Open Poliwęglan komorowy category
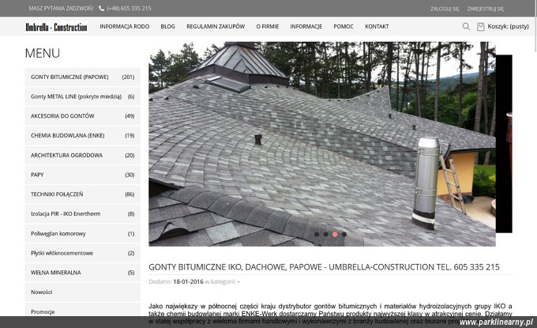 coord(83,234)
